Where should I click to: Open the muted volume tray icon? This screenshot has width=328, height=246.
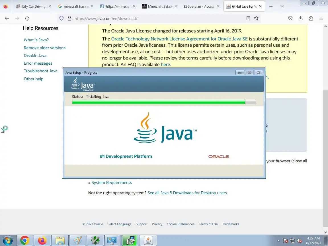299,241
